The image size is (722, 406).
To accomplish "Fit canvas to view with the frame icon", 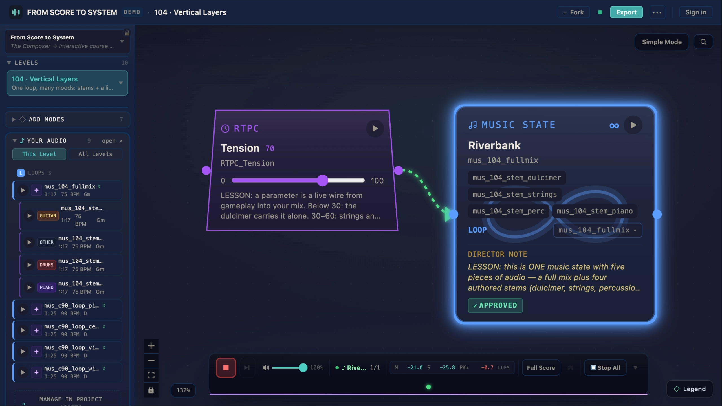I will point(151,375).
